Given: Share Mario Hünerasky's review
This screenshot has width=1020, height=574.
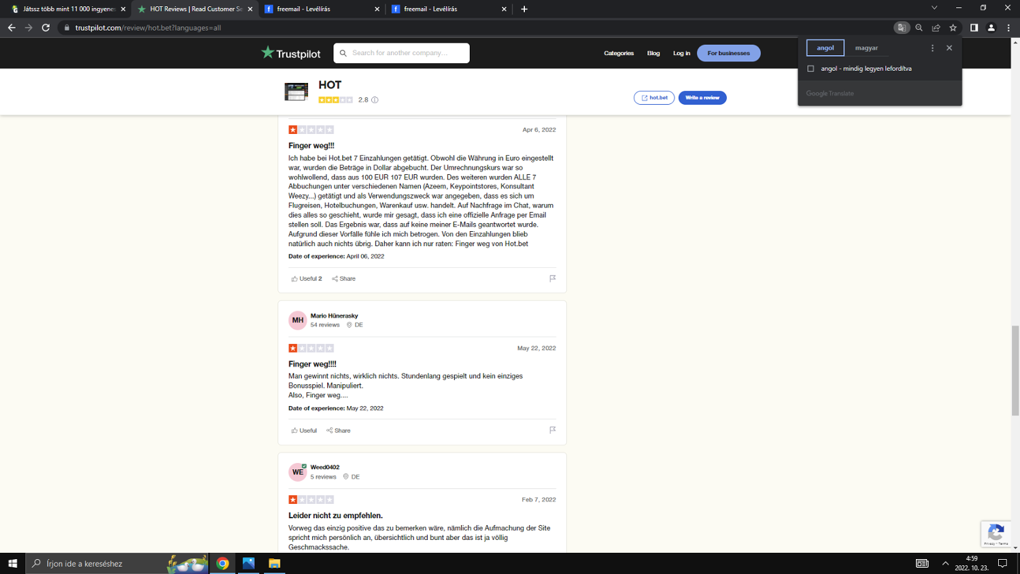Looking at the screenshot, I should click(x=339, y=430).
